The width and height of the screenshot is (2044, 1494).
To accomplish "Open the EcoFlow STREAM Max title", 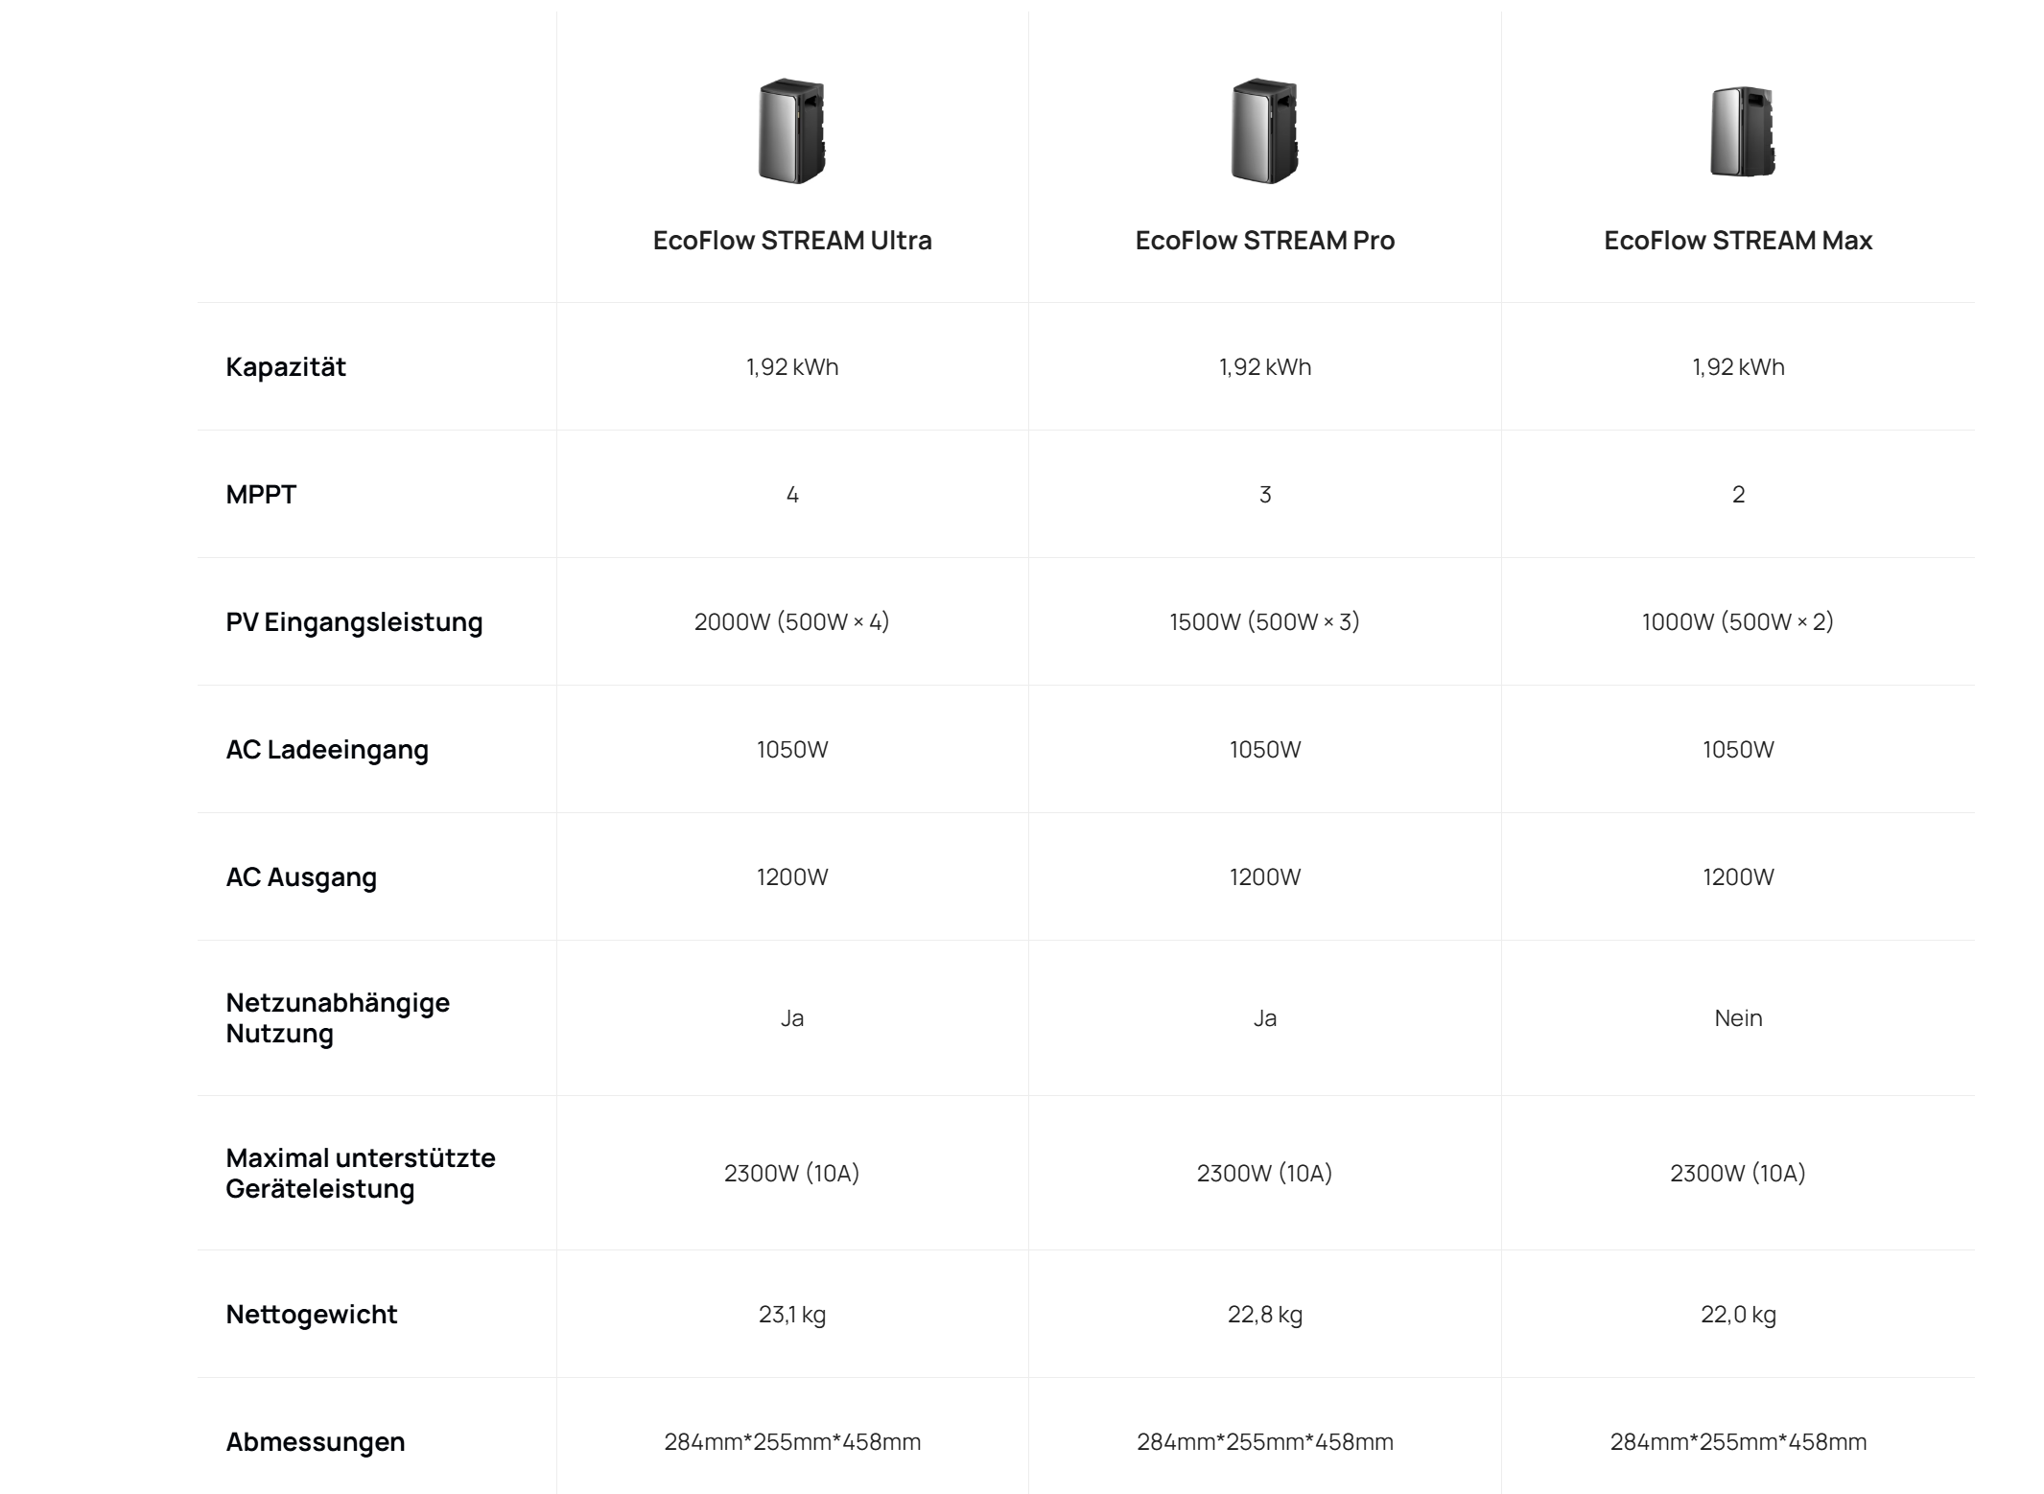I will coord(1738,241).
